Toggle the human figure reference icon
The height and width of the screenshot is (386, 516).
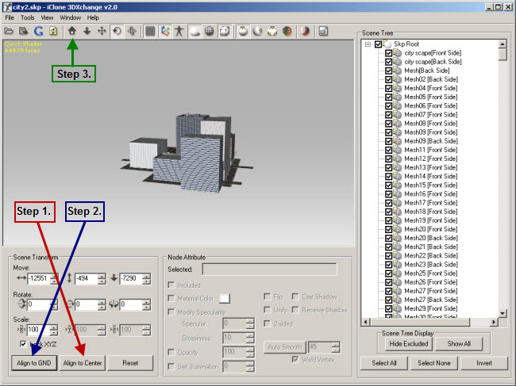pyautogui.click(x=179, y=31)
